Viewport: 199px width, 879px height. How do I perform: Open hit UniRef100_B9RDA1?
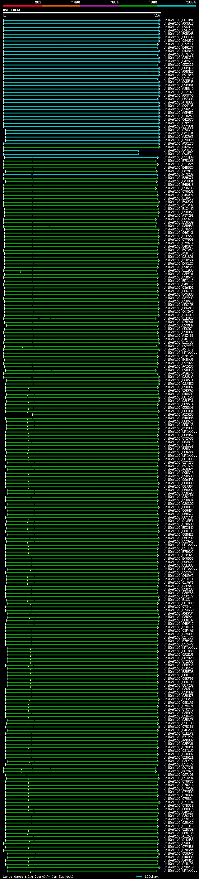[178, 85]
